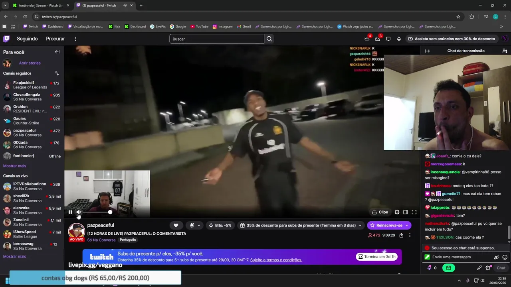Image resolution: width=511 pixels, height=287 pixels.
Task: Open the user profile avatar menu
Action: click(505, 39)
